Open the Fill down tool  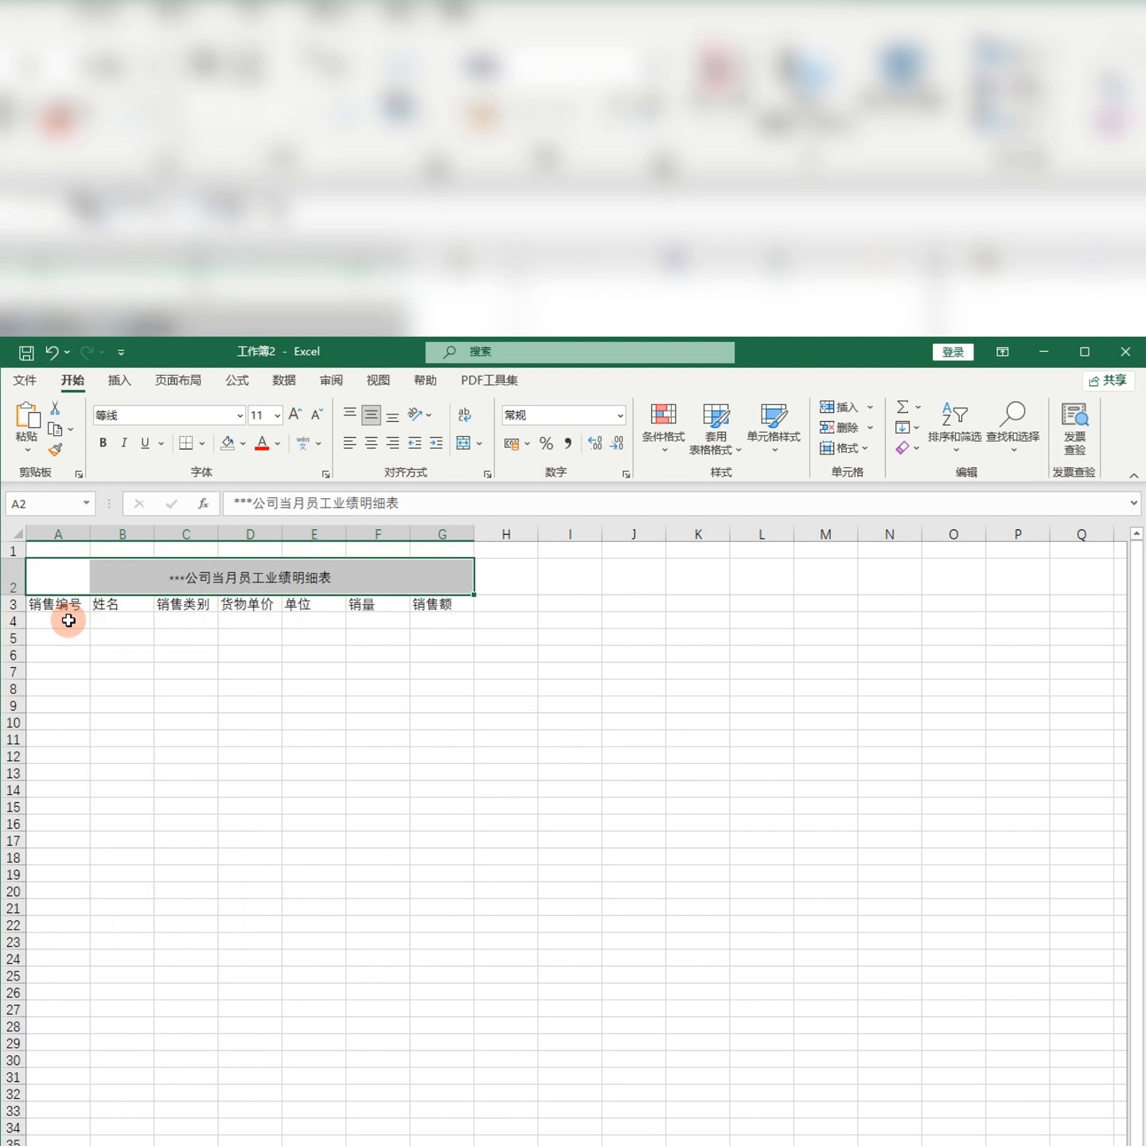[902, 428]
